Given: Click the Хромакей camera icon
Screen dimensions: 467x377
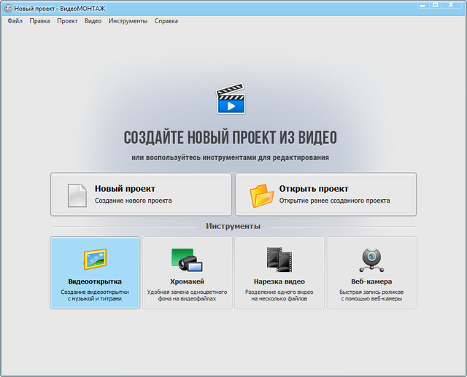Looking at the screenshot, I should point(187,260).
